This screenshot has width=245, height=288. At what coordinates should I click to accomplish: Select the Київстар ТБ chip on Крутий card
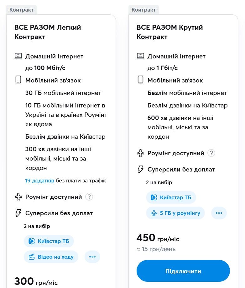pos(171,197)
